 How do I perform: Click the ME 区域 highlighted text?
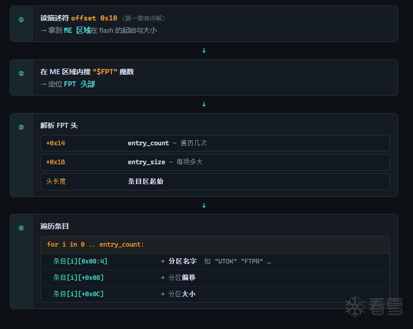coord(77,30)
